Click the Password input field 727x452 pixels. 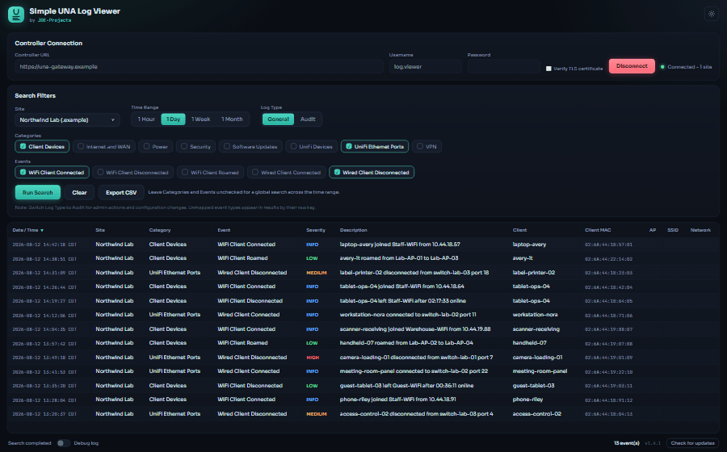[503, 67]
